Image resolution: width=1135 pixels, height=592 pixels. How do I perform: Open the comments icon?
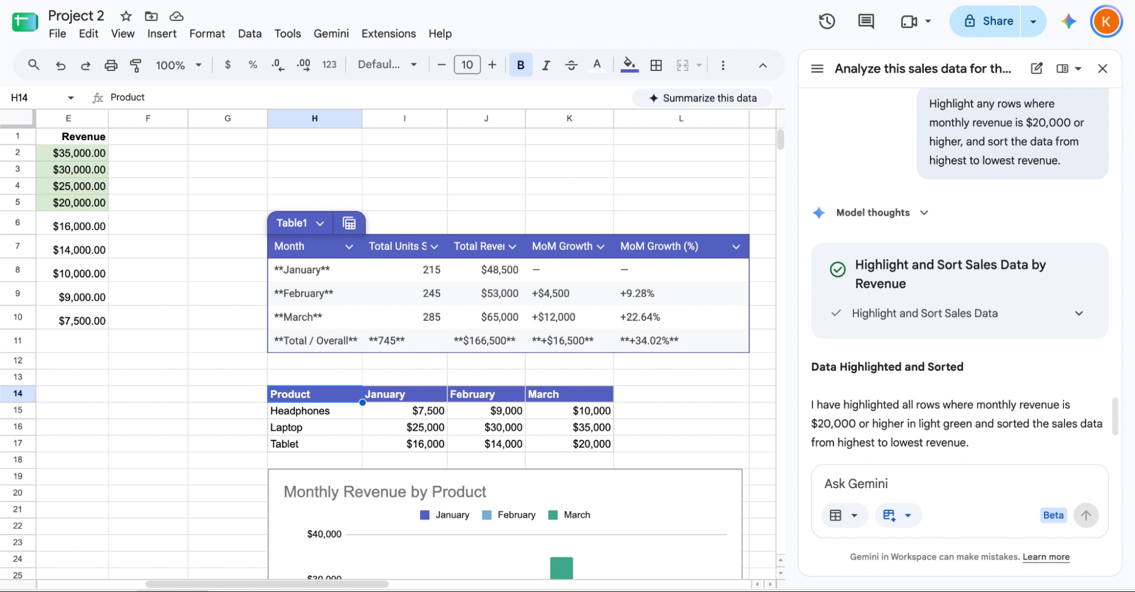click(866, 22)
